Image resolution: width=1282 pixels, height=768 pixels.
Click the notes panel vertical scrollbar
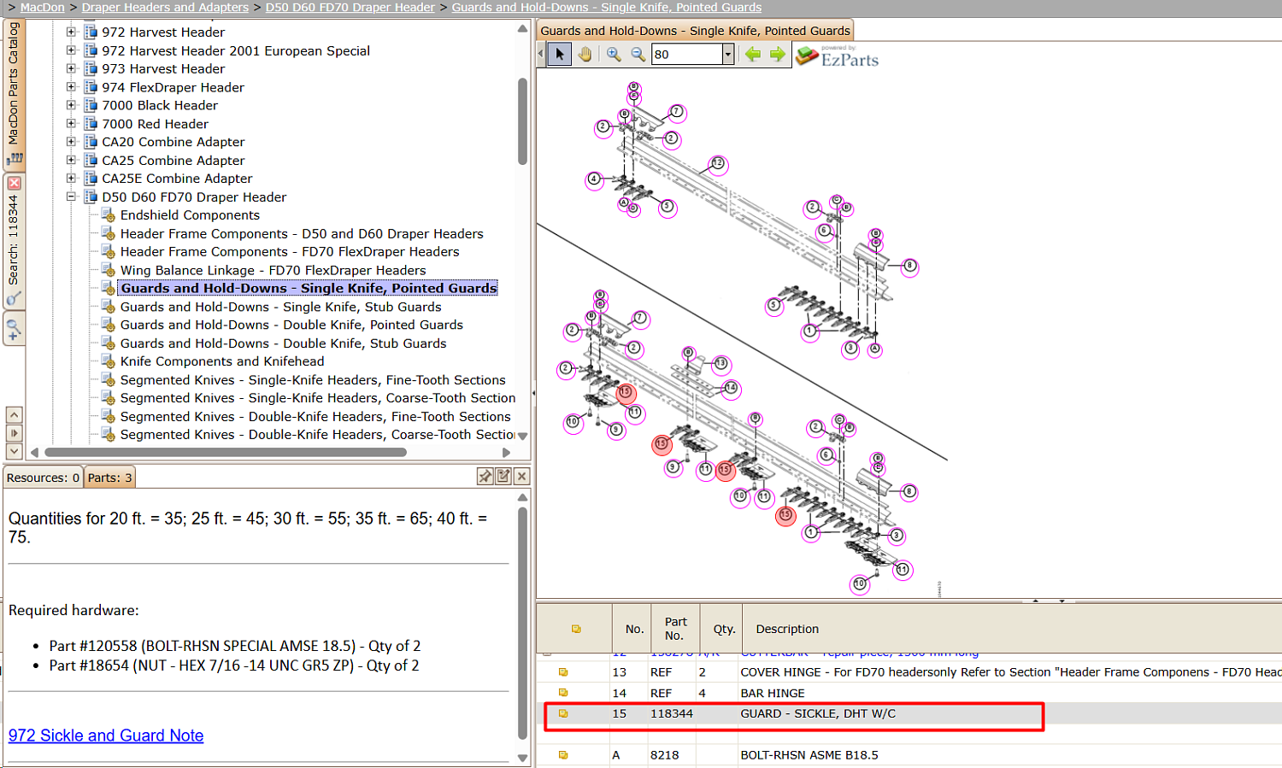pos(523,624)
